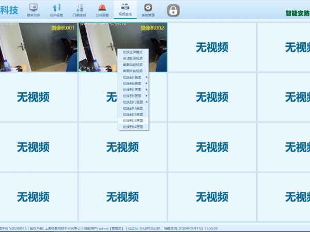Viewport: 310px width, 232px height.
Task: Select 切换到36画面 in the context menu
Action: (x=133, y=121)
